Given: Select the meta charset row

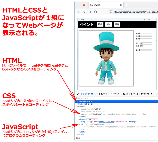Looking at the screenshot, I should [x=91, y=109].
